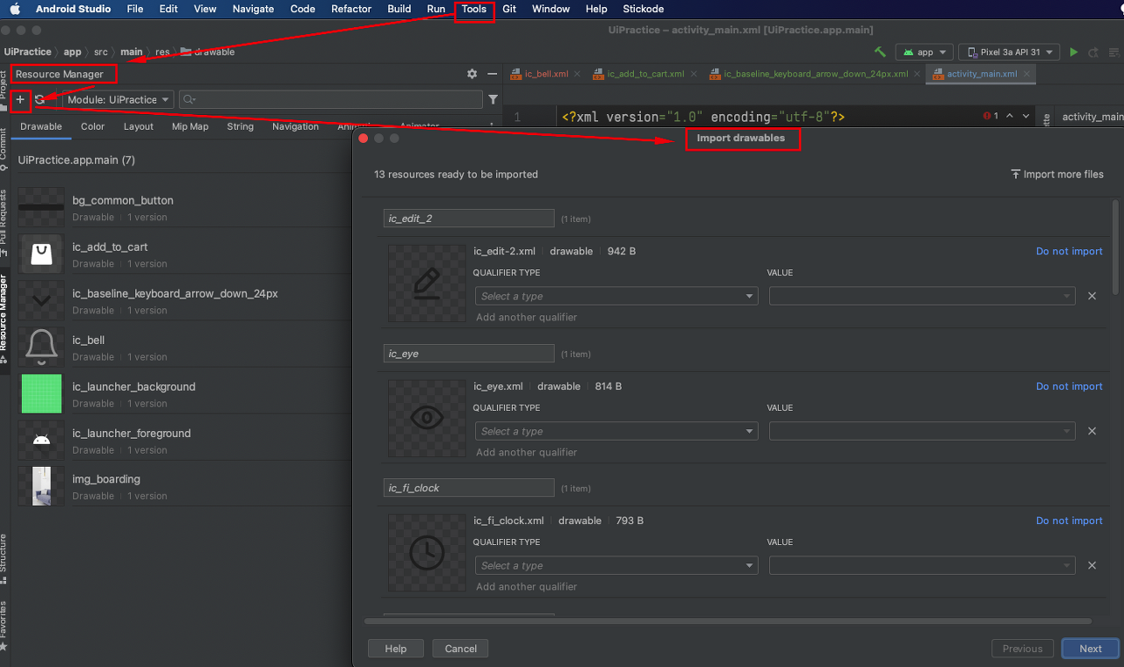This screenshot has width=1124, height=667.
Task: Open Project tool window on left strip
Action: 4,90
